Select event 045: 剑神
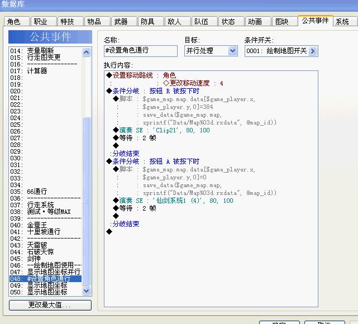Screen dimensions: 358x324 45,259
